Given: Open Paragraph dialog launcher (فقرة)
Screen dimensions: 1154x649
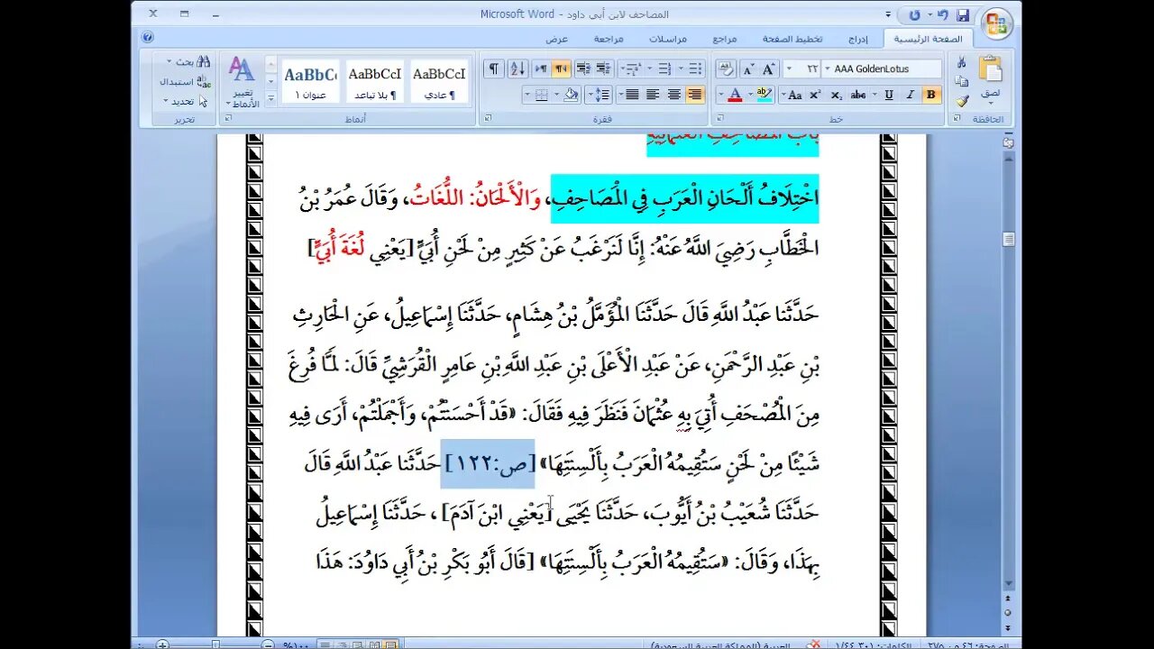Looking at the screenshot, I should pyautogui.click(x=488, y=119).
